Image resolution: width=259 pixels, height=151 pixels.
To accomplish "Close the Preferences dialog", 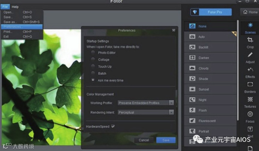I will (173, 30).
